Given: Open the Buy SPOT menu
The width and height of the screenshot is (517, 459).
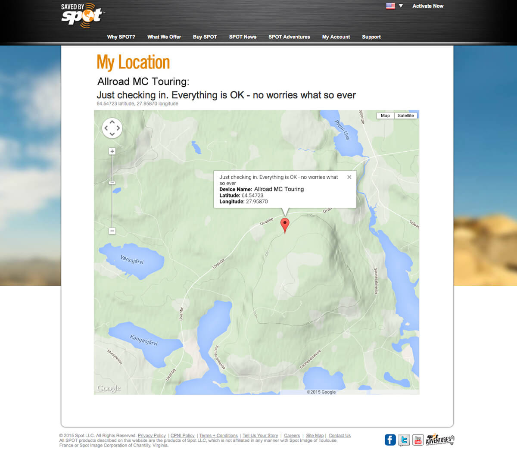Looking at the screenshot, I should coord(205,37).
